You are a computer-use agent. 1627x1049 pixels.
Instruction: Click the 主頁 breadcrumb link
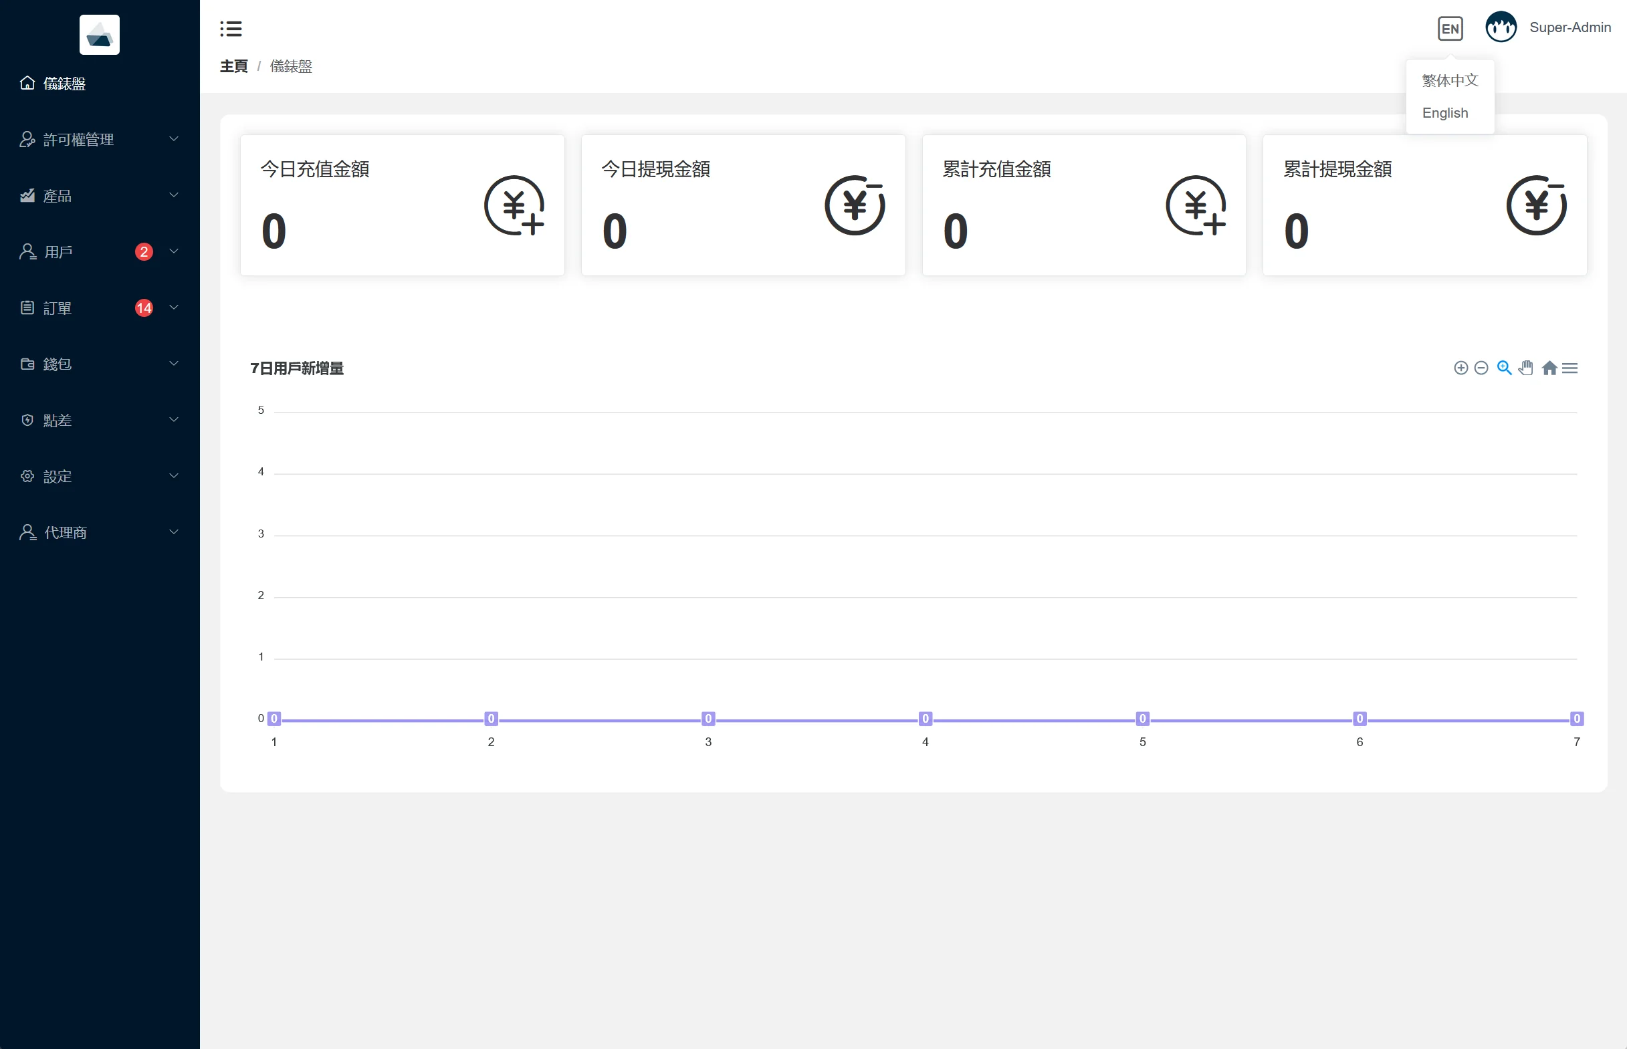pyautogui.click(x=233, y=66)
